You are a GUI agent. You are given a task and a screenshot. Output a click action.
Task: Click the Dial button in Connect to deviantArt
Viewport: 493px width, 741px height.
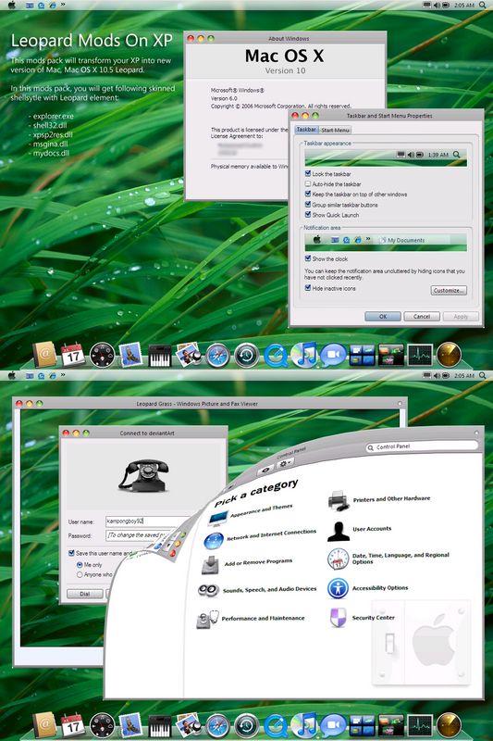[x=84, y=594]
